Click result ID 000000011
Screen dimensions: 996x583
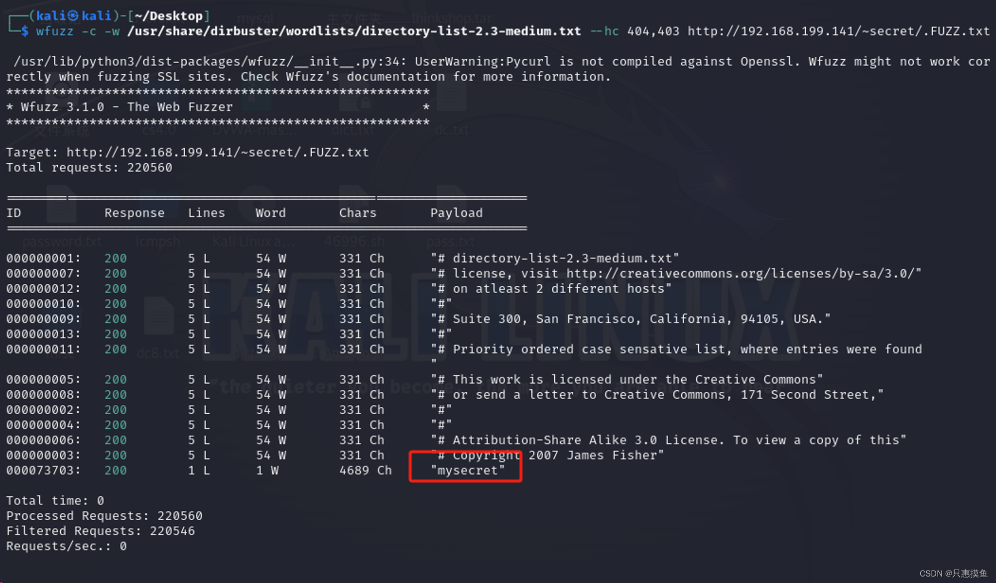coord(43,350)
